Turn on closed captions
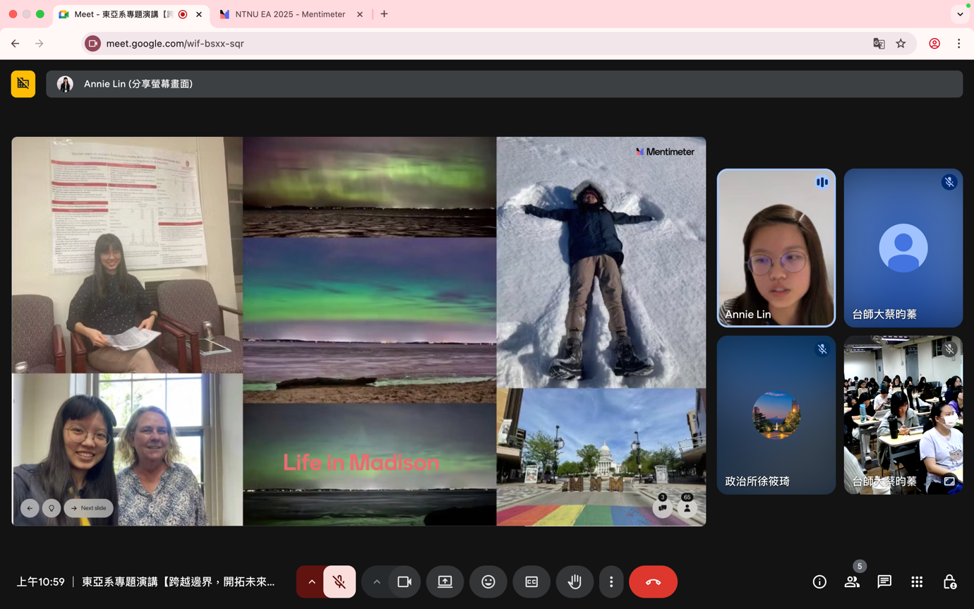The image size is (974, 609). pyautogui.click(x=531, y=582)
